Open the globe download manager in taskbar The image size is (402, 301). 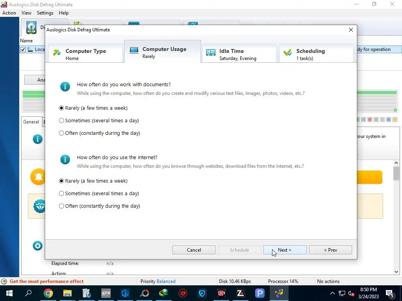pyautogui.click(x=164, y=293)
